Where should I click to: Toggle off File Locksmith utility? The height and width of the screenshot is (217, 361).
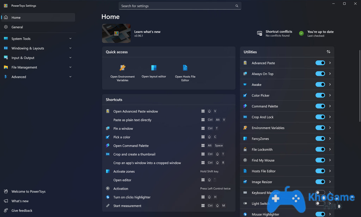[320, 149]
